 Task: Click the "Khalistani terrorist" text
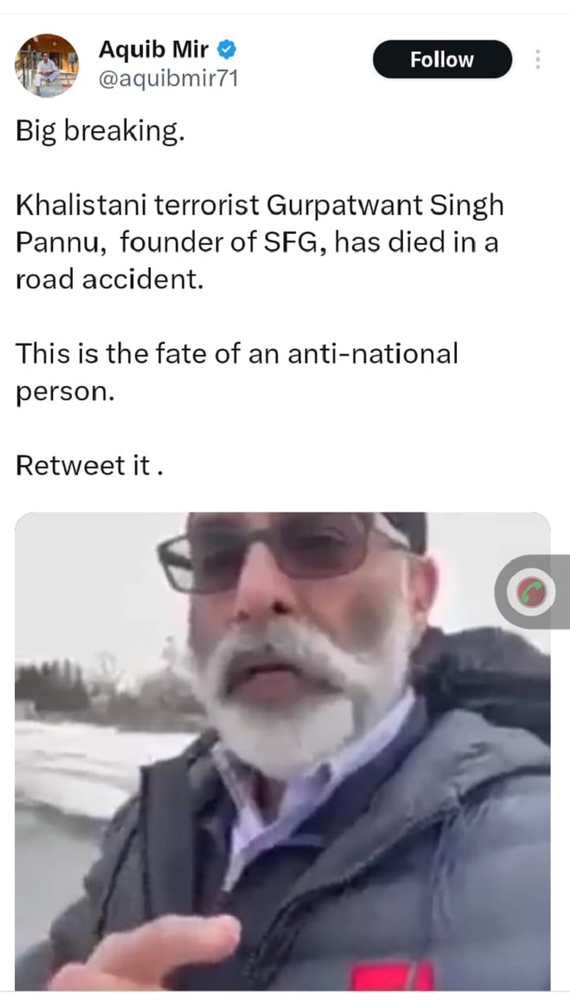(137, 206)
